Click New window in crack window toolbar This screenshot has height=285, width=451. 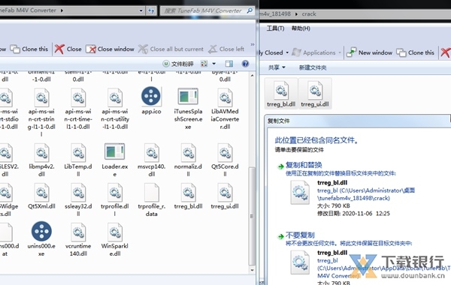369,52
